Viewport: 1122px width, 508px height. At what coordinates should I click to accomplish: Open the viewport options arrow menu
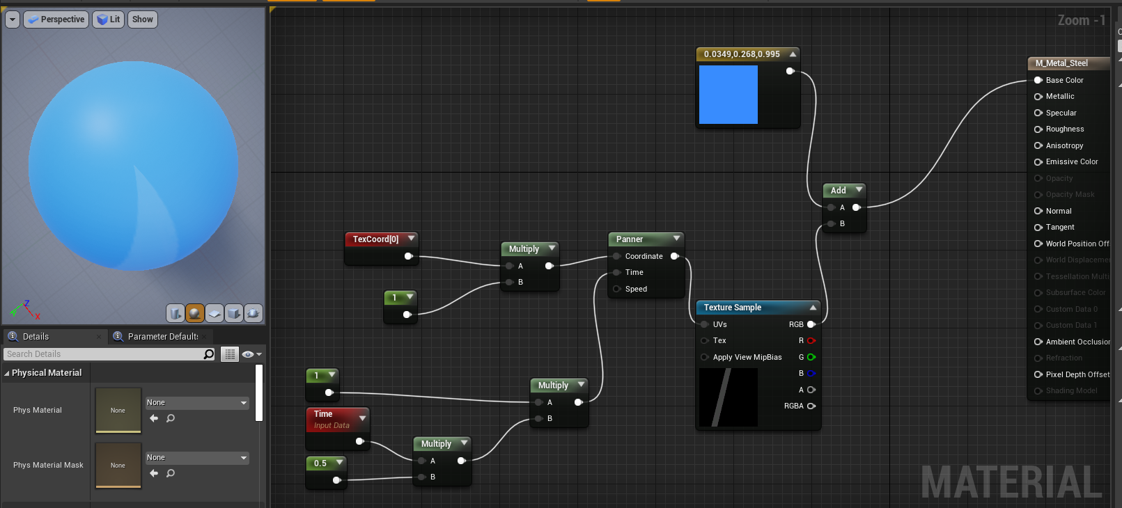[x=13, y=19]
